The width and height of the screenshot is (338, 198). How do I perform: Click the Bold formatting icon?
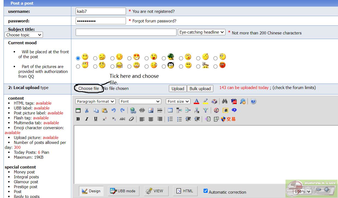[x=78, y=119]
